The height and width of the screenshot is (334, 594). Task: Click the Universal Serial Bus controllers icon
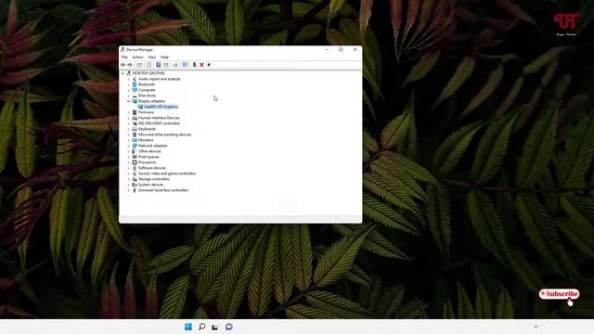point(135,190)
